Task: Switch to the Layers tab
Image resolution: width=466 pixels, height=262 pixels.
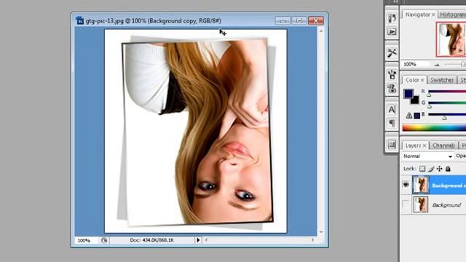Action: pyautogui.click(x=413, y=146)
